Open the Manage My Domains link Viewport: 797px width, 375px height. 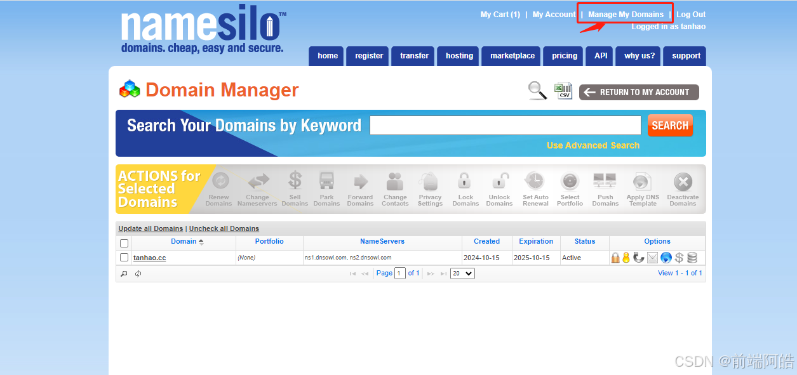(x=626, y=15)
